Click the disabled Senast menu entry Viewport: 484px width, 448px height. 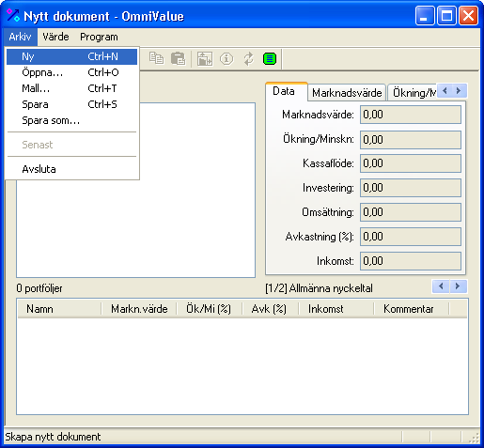[x=71, y=145]
